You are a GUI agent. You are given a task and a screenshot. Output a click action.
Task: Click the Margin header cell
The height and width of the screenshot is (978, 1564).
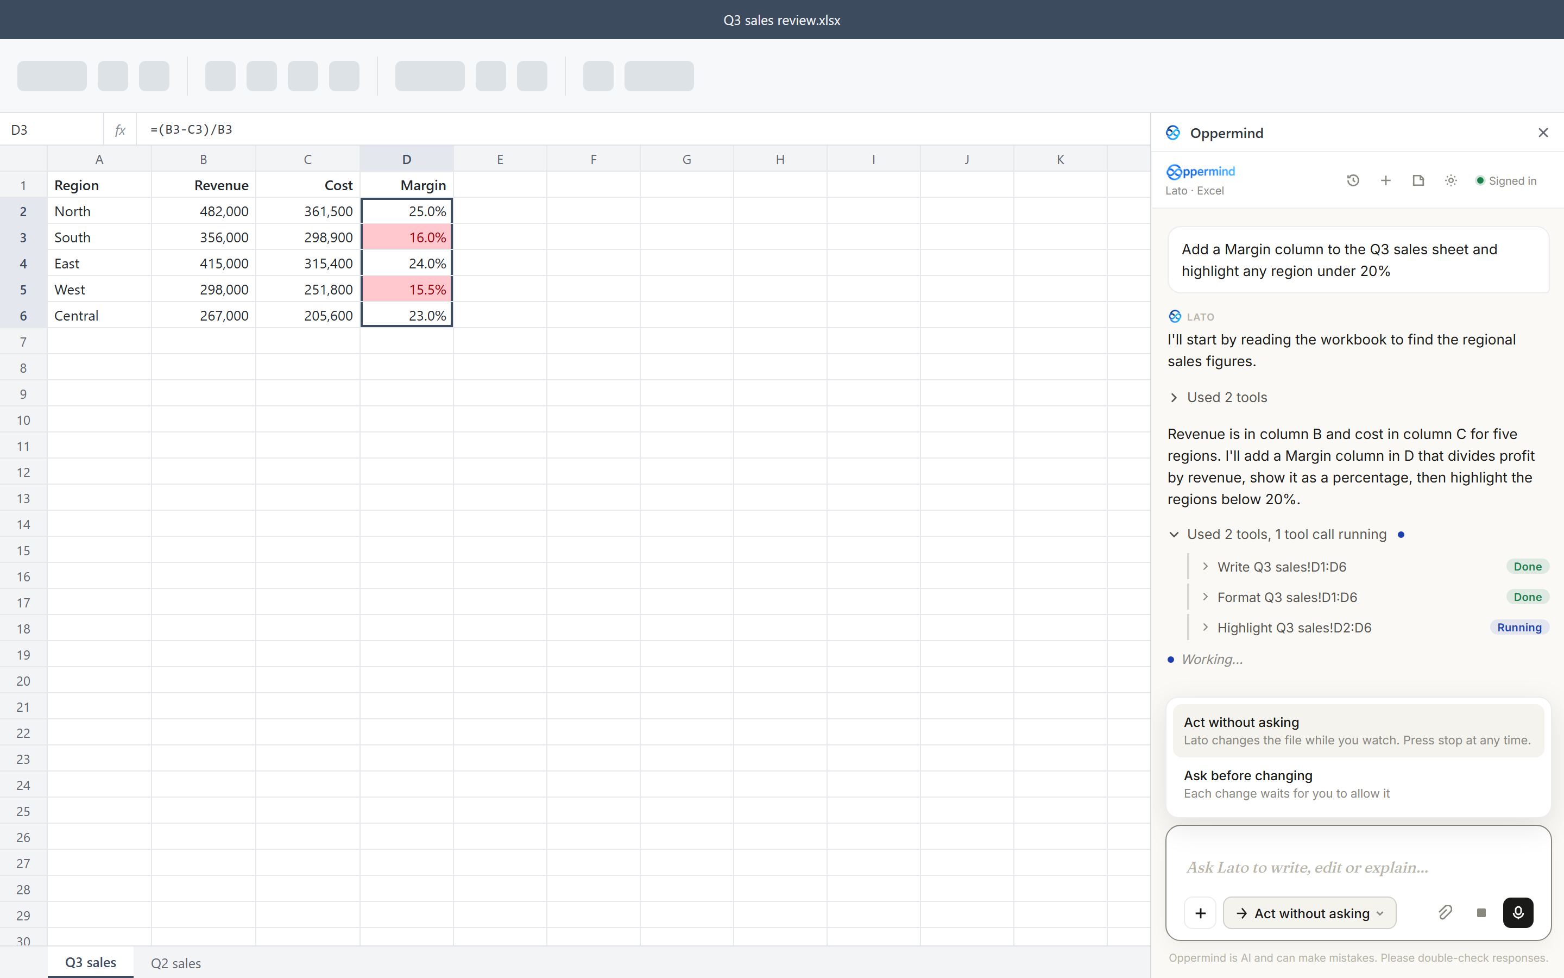(x=407, y=185)
